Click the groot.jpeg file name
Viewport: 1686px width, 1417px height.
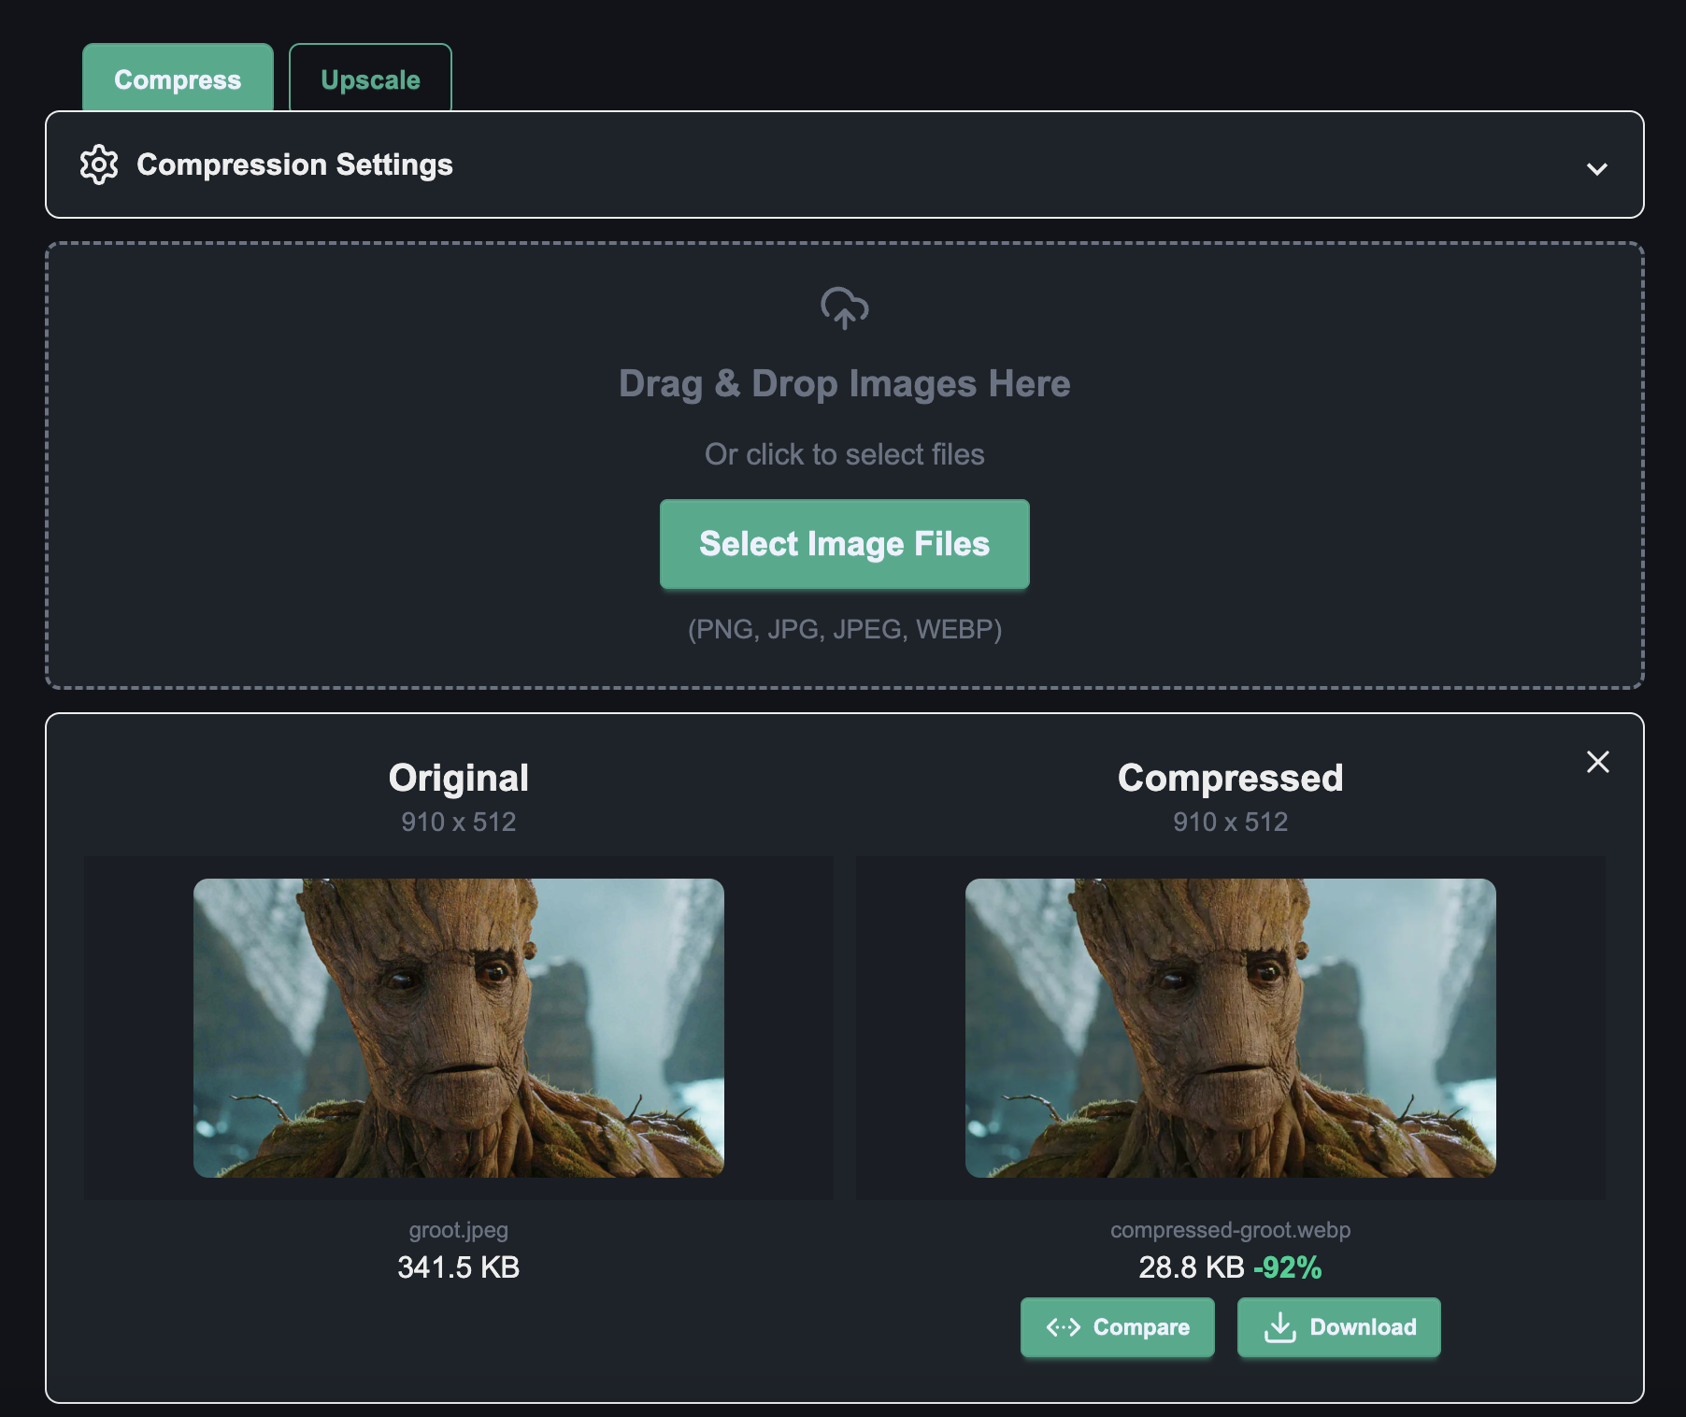(x=459, y=1230)
